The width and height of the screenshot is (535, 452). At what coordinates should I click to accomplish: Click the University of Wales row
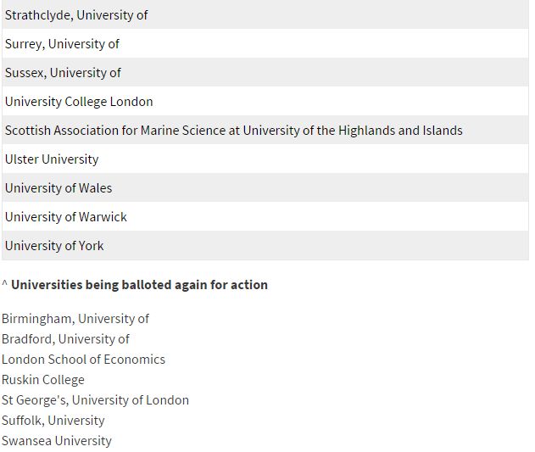[x=265, y=187]
